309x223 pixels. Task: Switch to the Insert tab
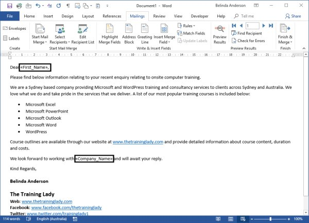pos(48,16)
